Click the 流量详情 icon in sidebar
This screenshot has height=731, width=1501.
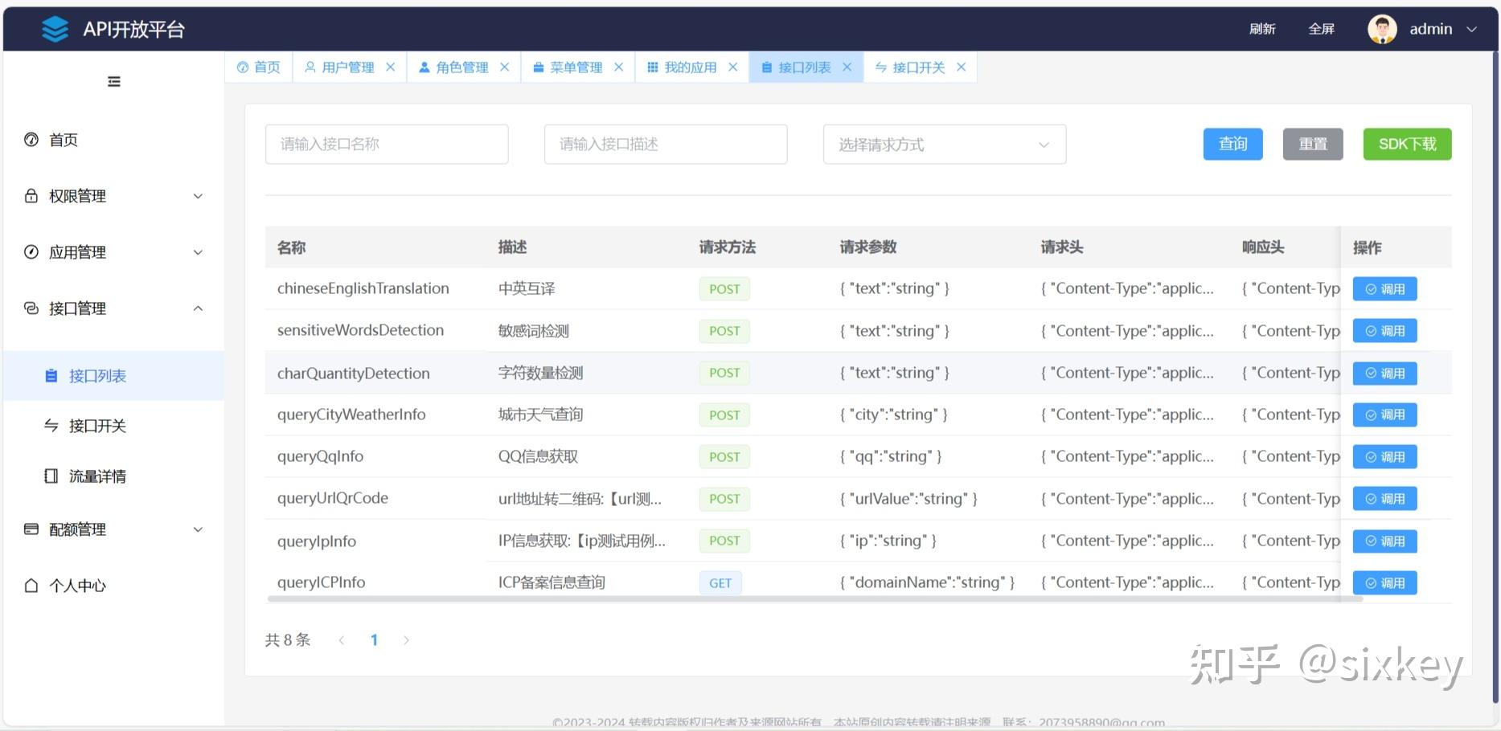(x=50, y=476)
